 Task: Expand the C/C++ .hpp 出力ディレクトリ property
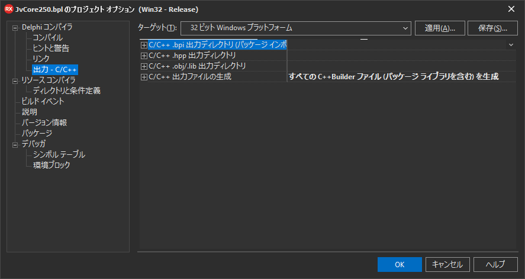pos(144,56)
